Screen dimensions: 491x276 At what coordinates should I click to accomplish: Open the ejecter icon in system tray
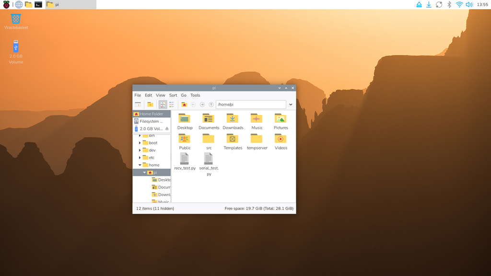click(419, 4)
